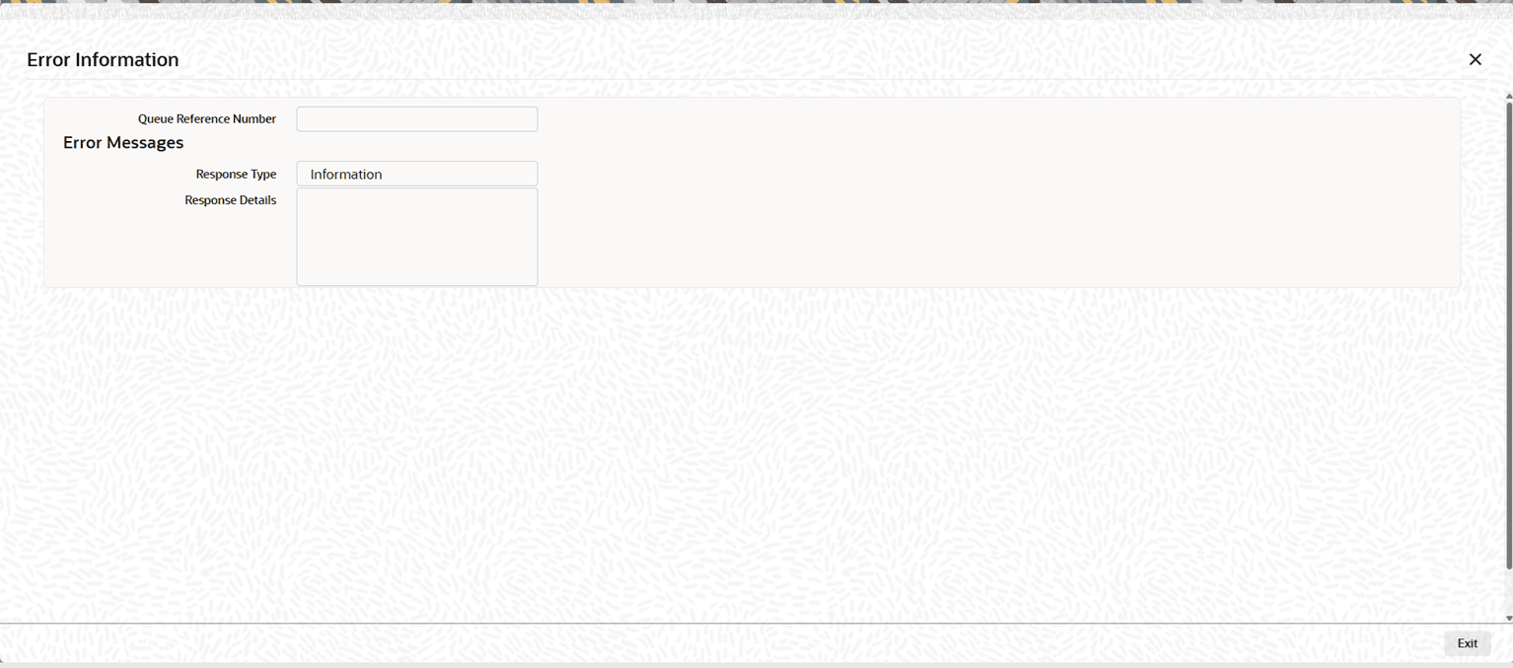
Task: Click the Response Details label
Action: pyautogui.click(x=231, y=200)
